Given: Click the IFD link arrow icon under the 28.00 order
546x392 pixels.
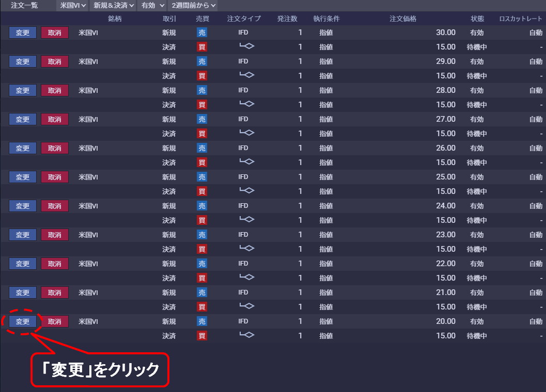Looking at the screenshot, I should 246,104.
